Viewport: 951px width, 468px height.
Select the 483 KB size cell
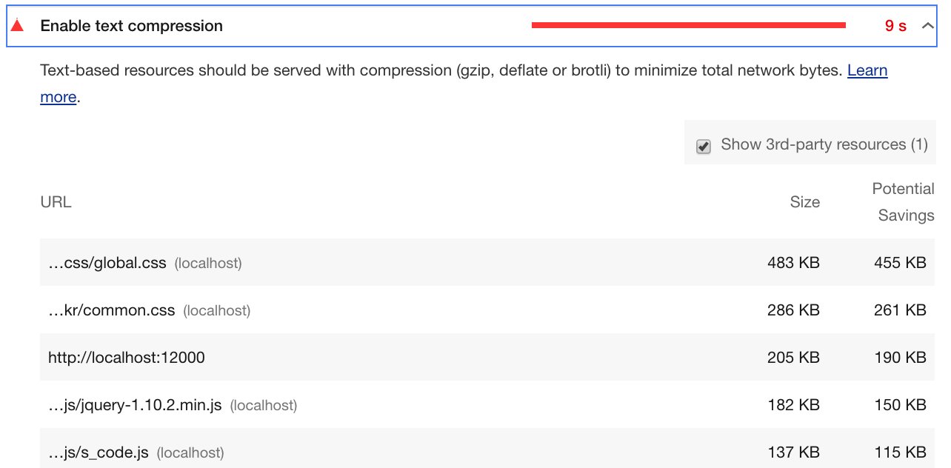pos(793,263)
